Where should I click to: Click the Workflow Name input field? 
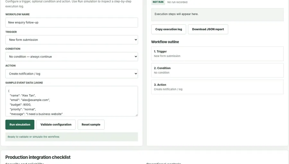[x=72, y=23]
